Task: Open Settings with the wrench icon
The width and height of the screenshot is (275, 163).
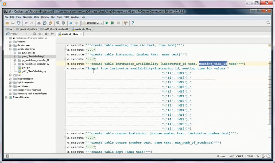Action: pos(126,23)
